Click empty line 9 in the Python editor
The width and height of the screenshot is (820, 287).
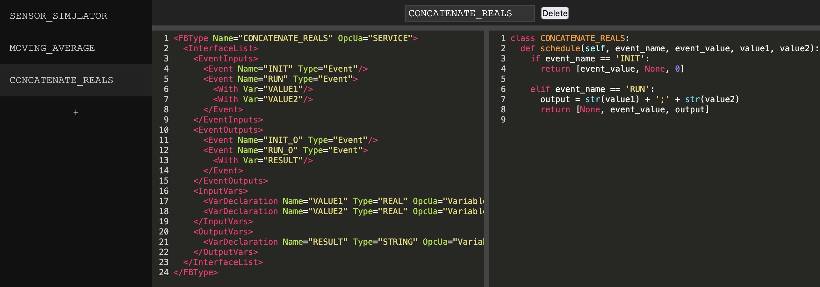[x=653, y=120]
